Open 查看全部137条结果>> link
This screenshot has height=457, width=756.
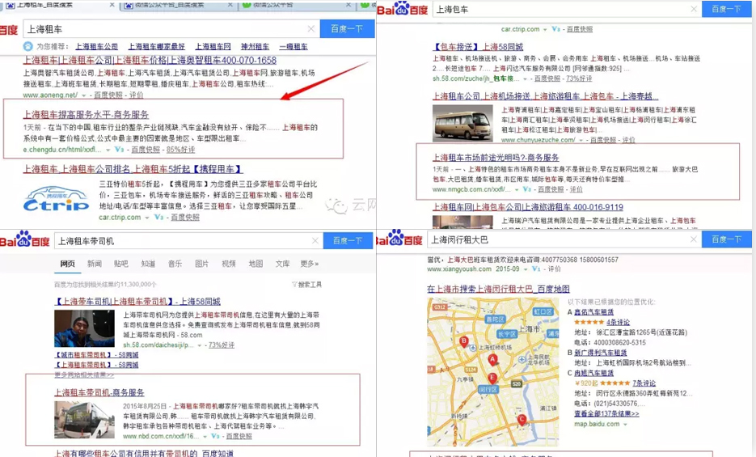click(606, 413)
